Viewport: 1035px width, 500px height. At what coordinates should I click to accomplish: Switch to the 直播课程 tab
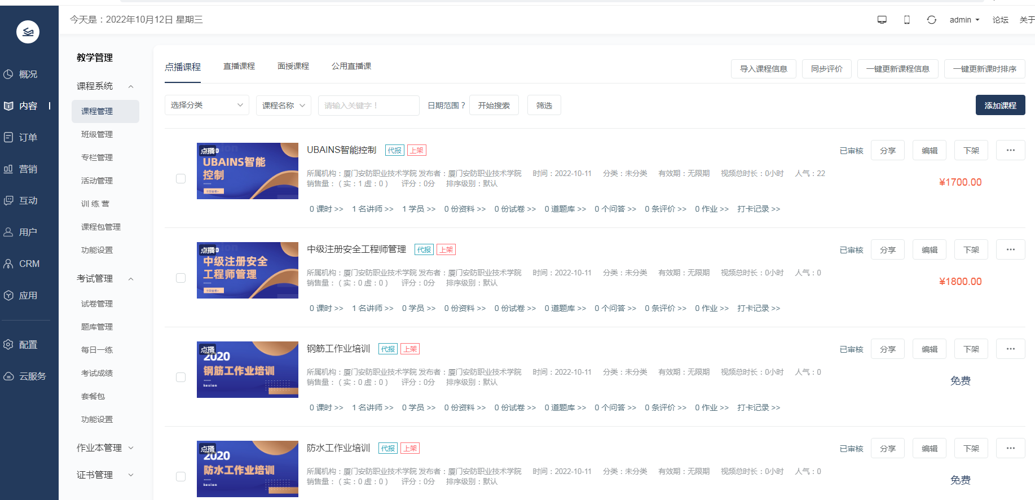point(239,67)
